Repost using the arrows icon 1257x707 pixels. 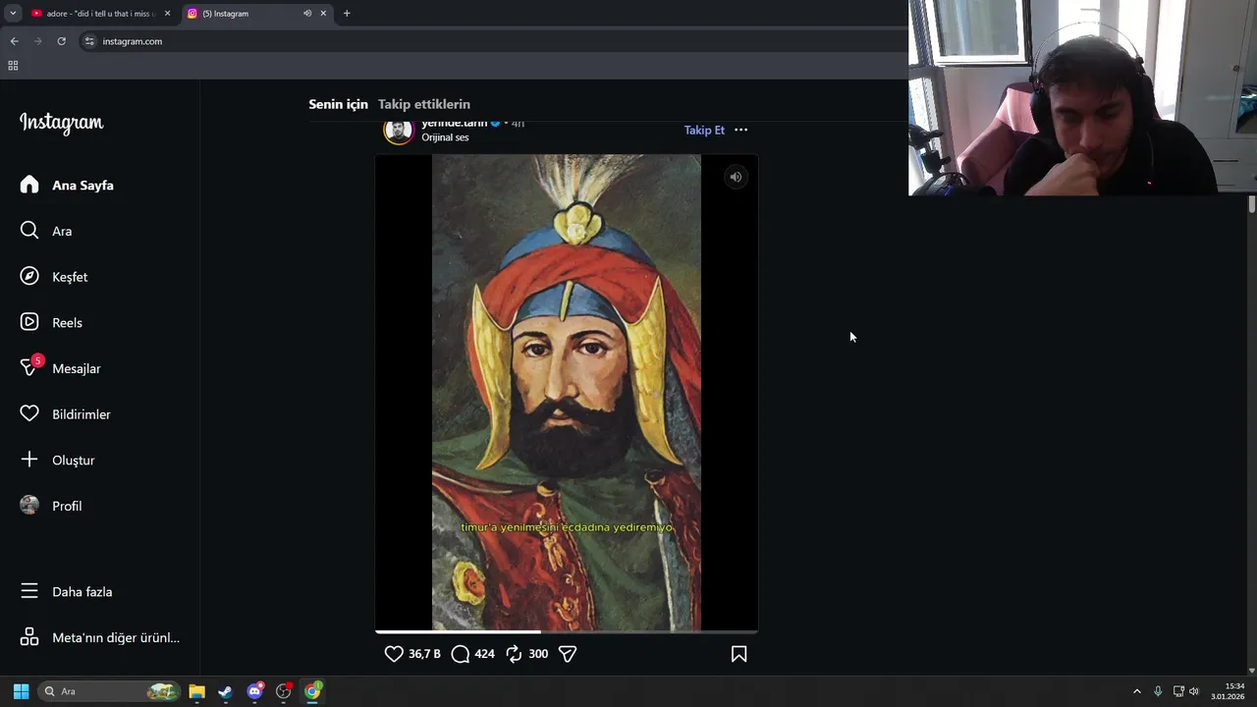pyautogui.click(x=514, y=654)
